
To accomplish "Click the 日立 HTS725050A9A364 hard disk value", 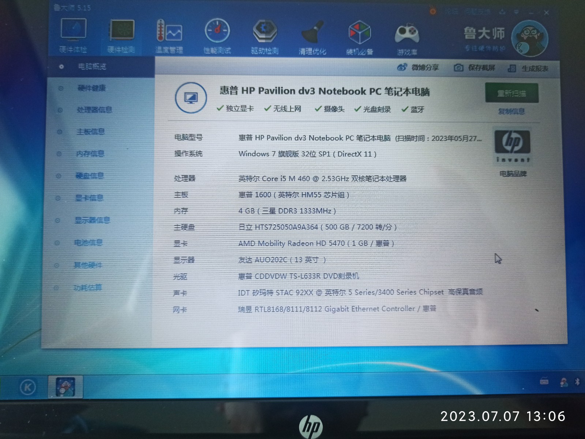I will (317, 227).
